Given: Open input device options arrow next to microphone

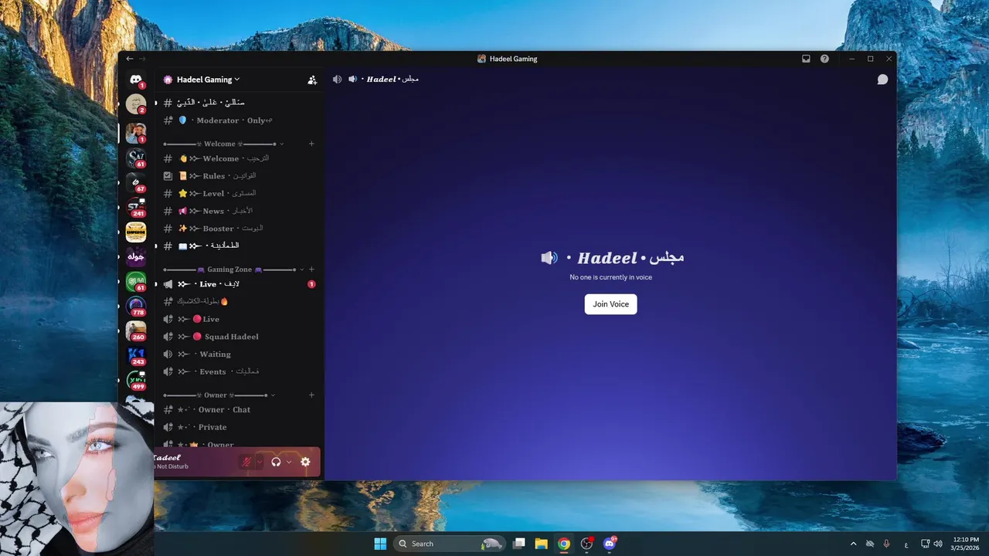Looking at the screenshot, I should (x=259, y=462).
